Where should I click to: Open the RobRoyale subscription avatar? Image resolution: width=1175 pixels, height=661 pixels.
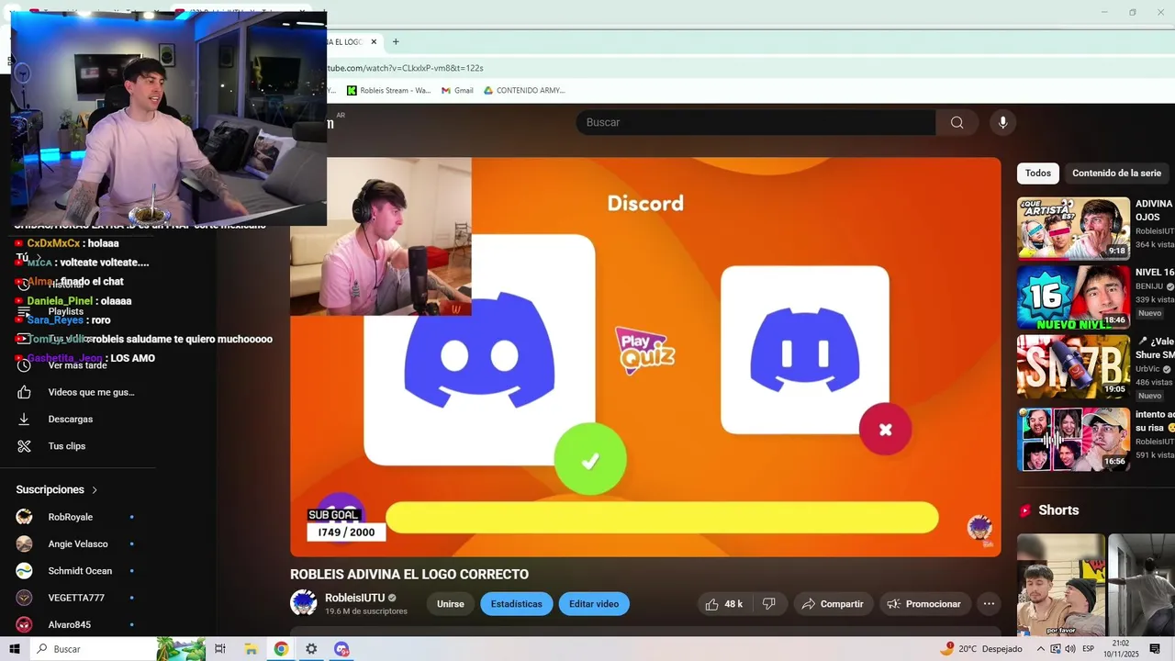pyautogui.click(x=25, y=517)
